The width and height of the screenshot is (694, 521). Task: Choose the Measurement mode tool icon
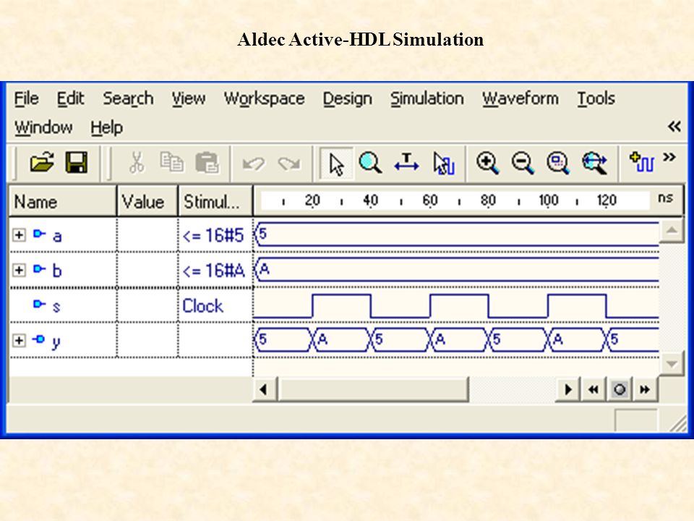click(406, 163)
